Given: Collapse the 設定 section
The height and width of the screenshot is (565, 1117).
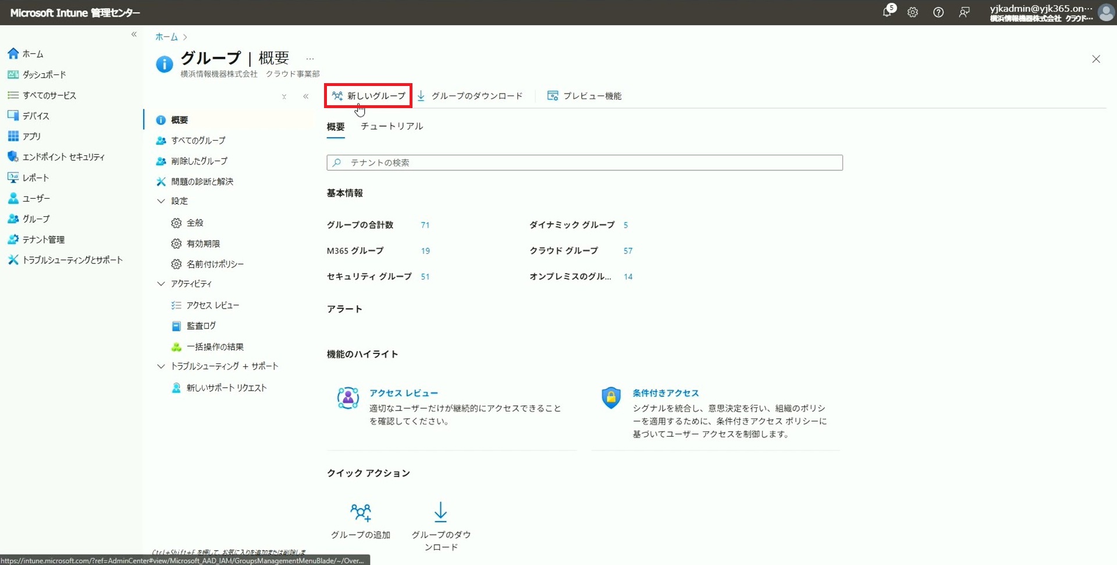Looking at the screenshot, I should tap(161, 201).
